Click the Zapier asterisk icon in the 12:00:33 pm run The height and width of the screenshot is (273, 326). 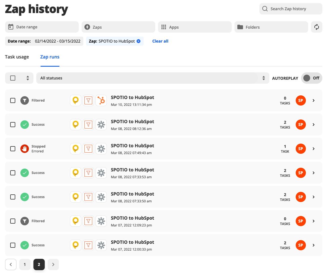pyautogui.click(x=101, y=245)
